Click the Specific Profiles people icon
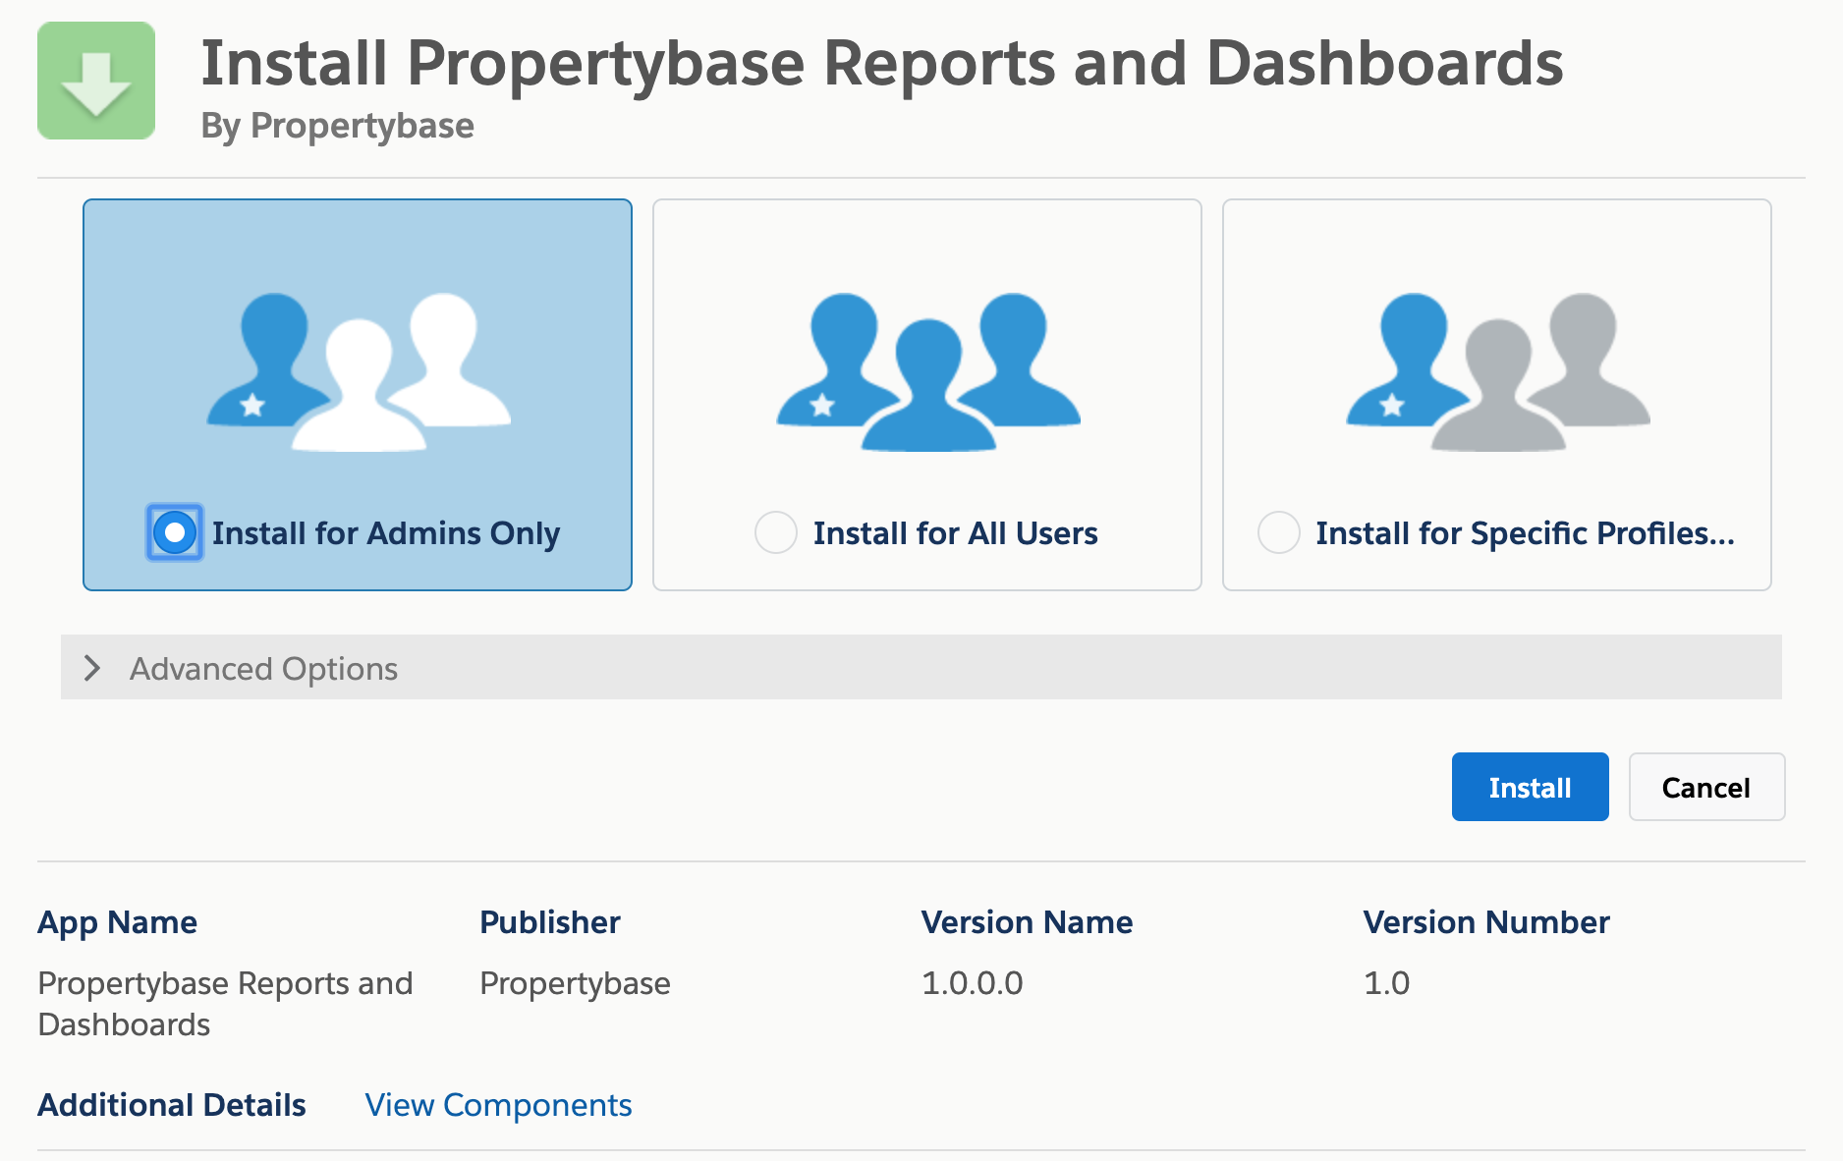Screen dimensions: 1843x1161 coord(1498,371)
